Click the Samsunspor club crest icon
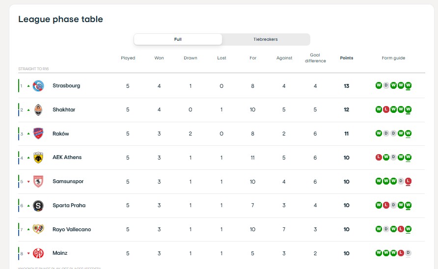Viewport: 438px width, 269px height. click(38, 182)
